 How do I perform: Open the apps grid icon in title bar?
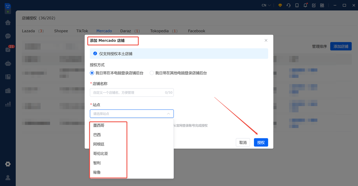(322, 5)
